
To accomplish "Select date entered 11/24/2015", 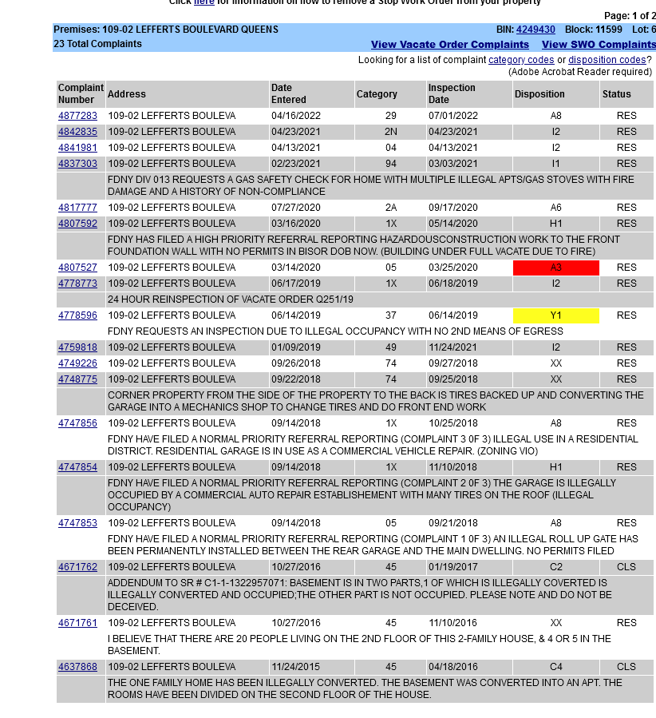I will [x=296, y=668].
